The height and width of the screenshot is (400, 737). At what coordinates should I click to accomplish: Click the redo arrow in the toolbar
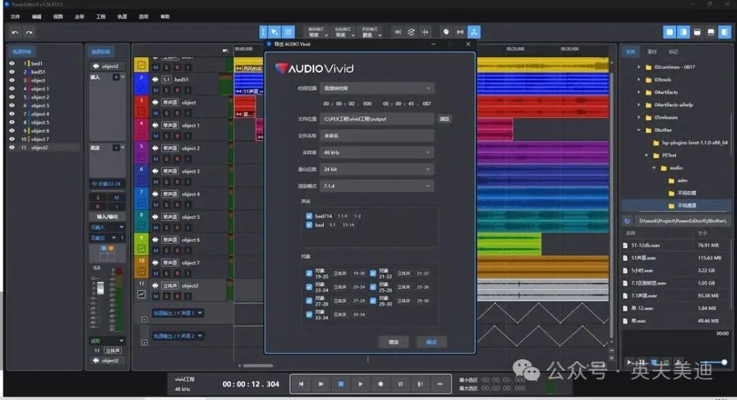click(29, 33)
